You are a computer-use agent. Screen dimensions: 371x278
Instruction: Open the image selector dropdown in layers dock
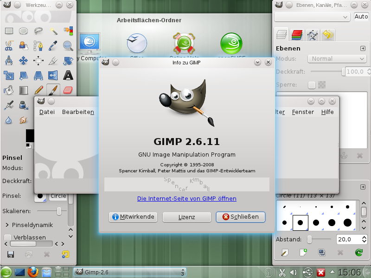coord(312,17)
